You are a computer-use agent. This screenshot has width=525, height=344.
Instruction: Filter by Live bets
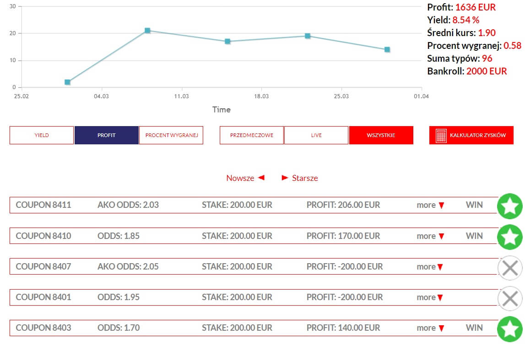point(316,135)
